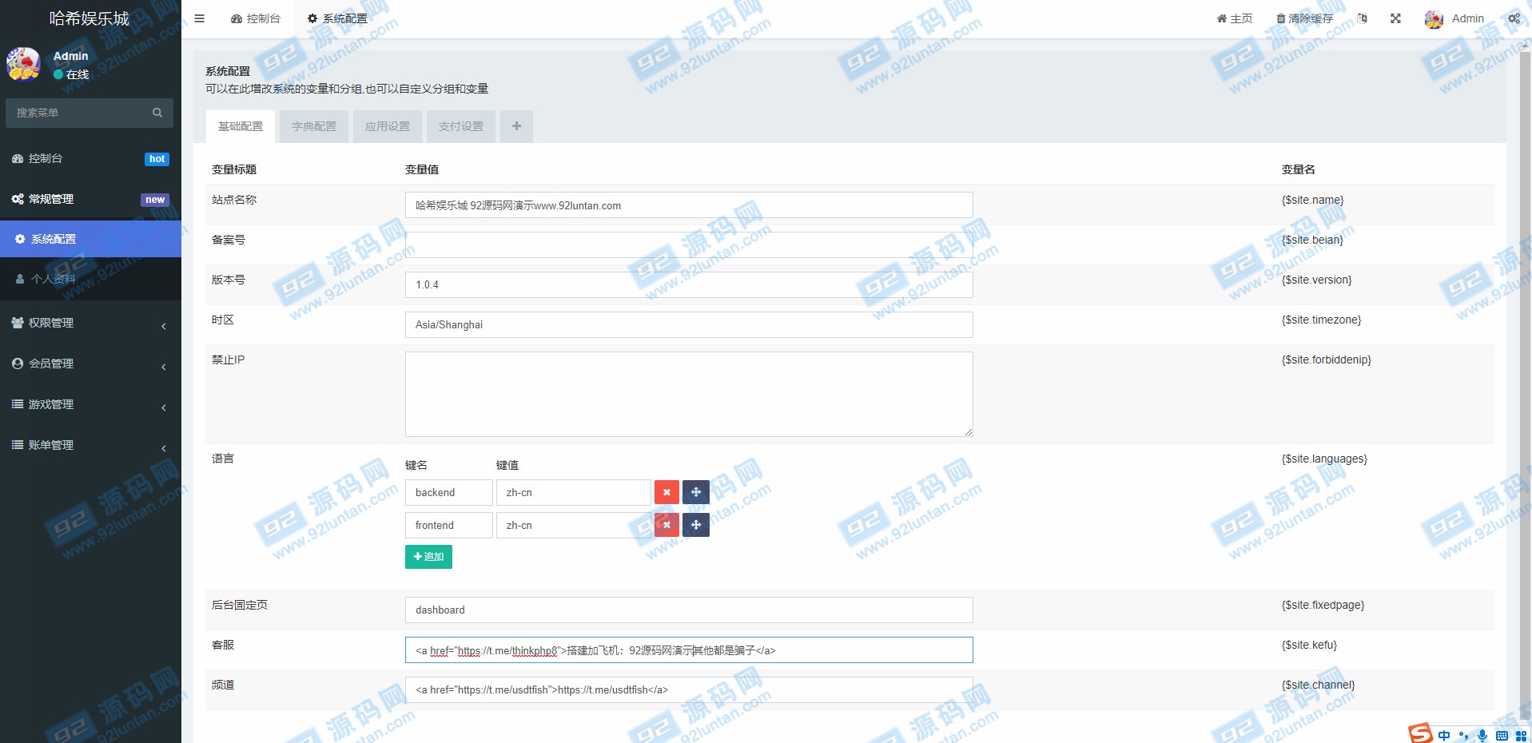Viewport: 1532px width, 743px height.
Task: Expand 账单管理 sidebar group
Action: pos(90,445)
